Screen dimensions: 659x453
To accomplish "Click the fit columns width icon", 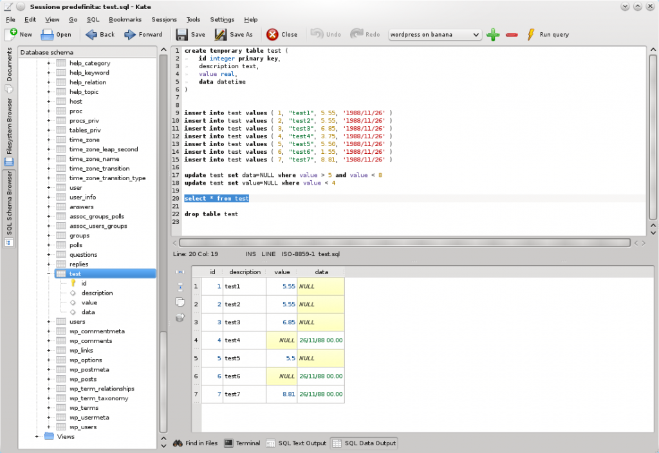I will 180,272.
